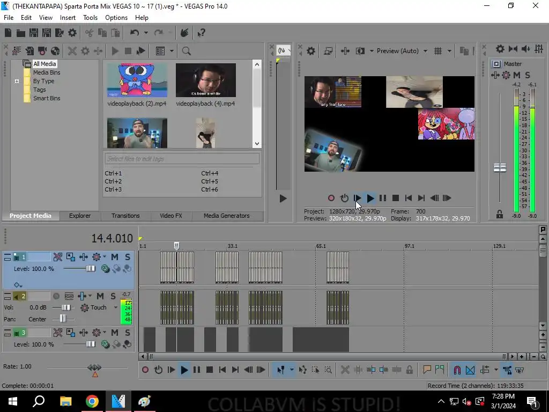Open the Insert menu
549x412 pixels.
pyautogui.click(x=68, y=18)
